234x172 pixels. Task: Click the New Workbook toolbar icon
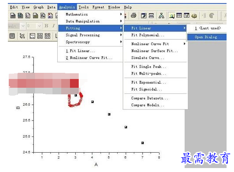13,15
